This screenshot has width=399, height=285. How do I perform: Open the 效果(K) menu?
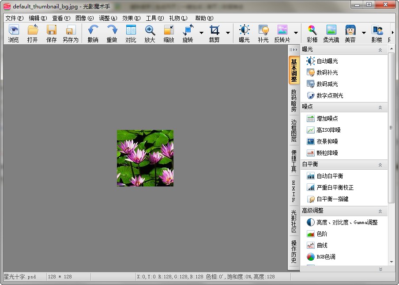point(131,18)
